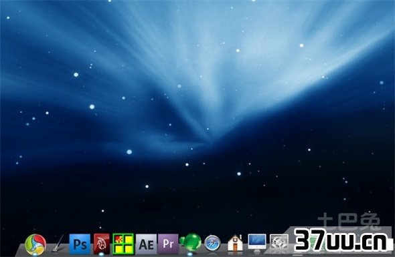Launch the green and yellow grid app

(123, 244)
